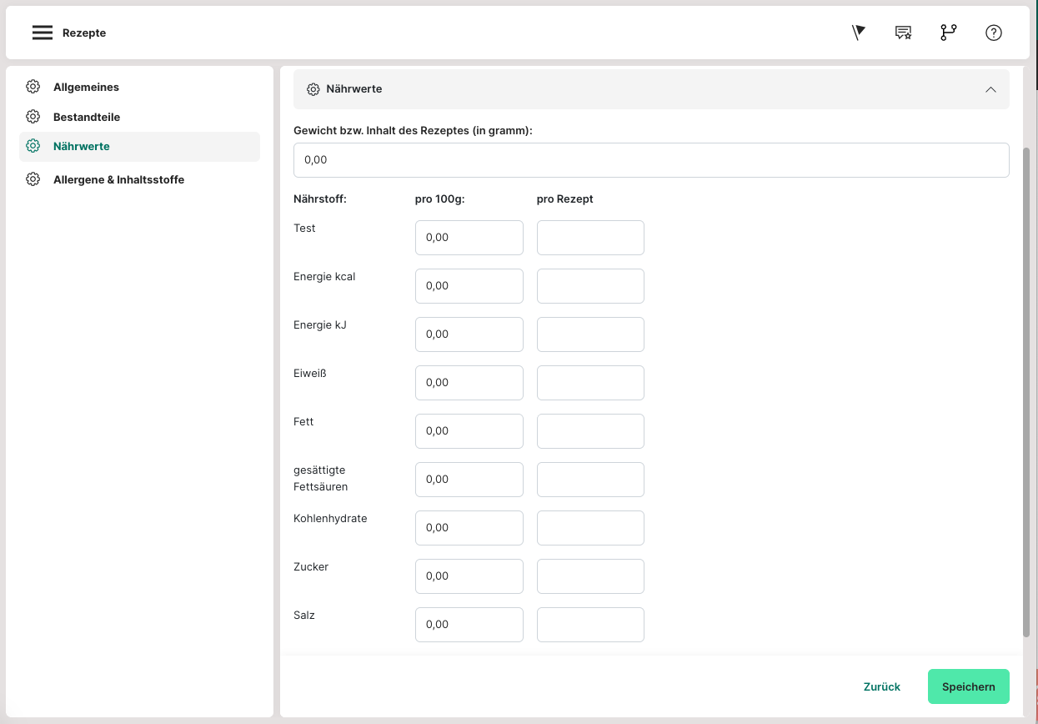
Task: Select the Nährwerte sidebar item
Action: (82, 146)
